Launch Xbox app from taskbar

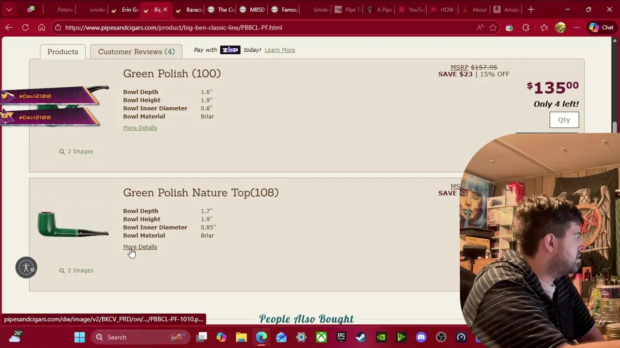[321, 337]
